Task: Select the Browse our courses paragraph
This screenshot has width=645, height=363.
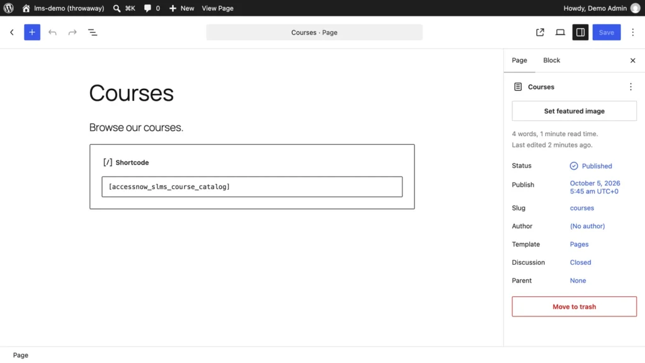Action: 136,127
